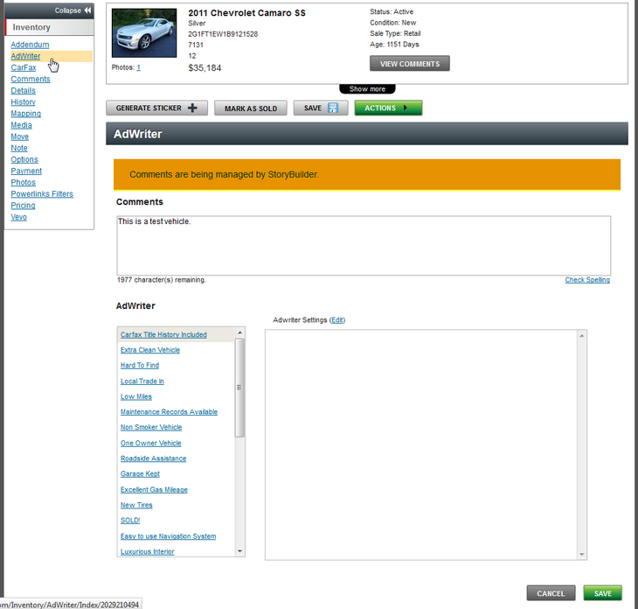Select New Tires phrase
638x609 pixels.
(x=136, y=505)
